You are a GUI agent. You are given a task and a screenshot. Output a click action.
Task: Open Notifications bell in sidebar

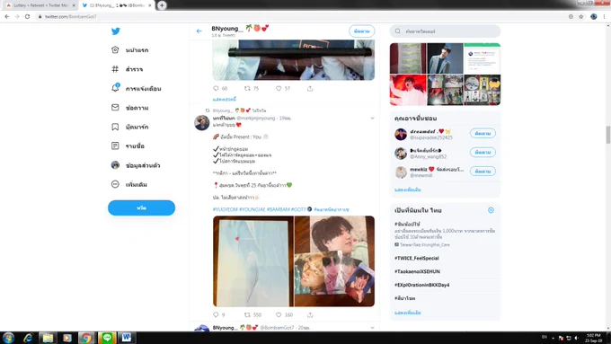pyautogui.click(x=136, y=88)
